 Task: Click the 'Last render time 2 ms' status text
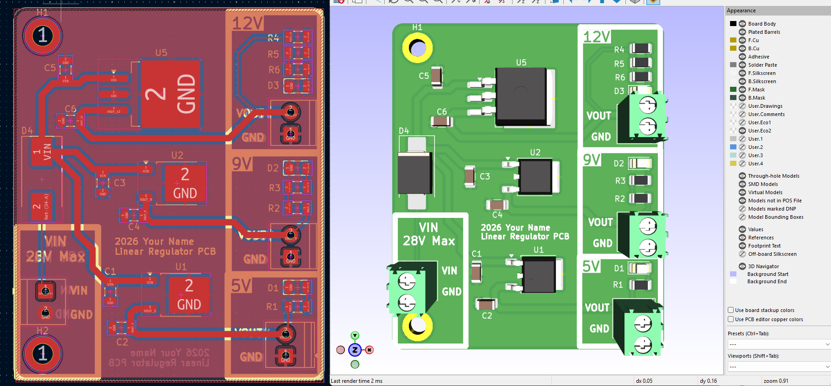tap(357, 381)
